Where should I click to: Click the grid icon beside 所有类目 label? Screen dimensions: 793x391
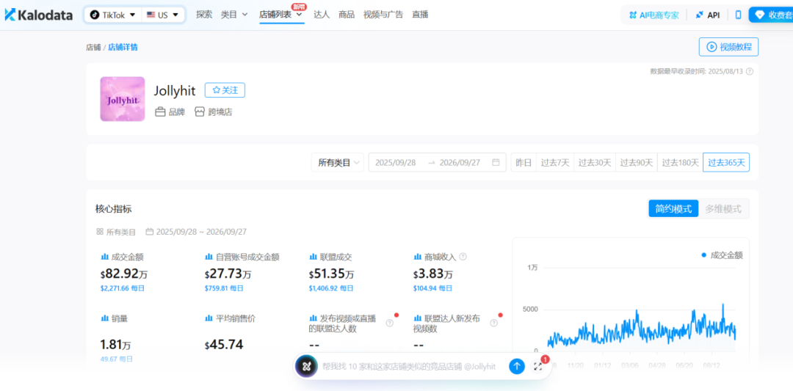click(100, 232)
